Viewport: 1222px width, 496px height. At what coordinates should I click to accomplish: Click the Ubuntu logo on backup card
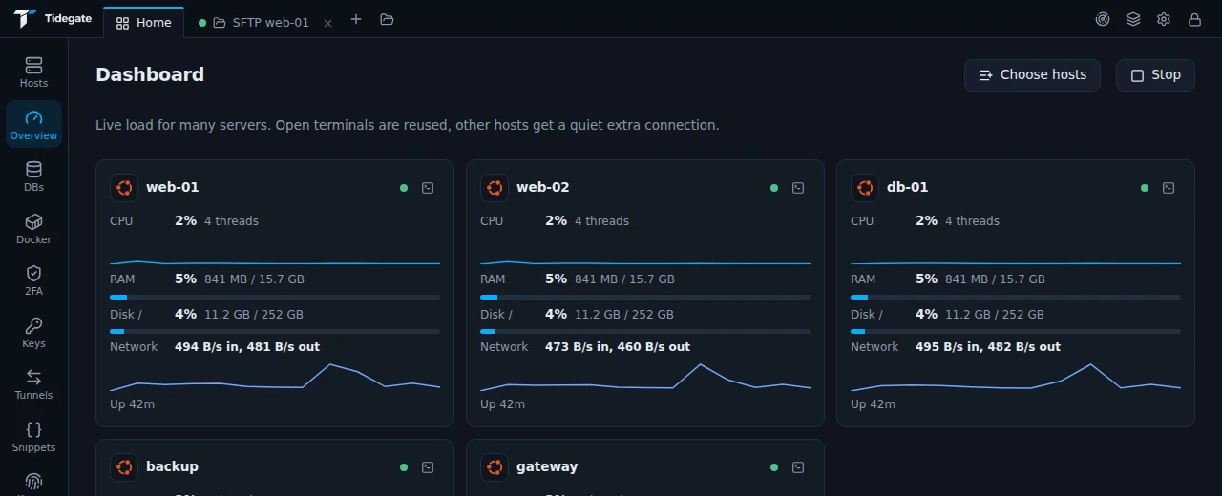[x=124, y=467]
